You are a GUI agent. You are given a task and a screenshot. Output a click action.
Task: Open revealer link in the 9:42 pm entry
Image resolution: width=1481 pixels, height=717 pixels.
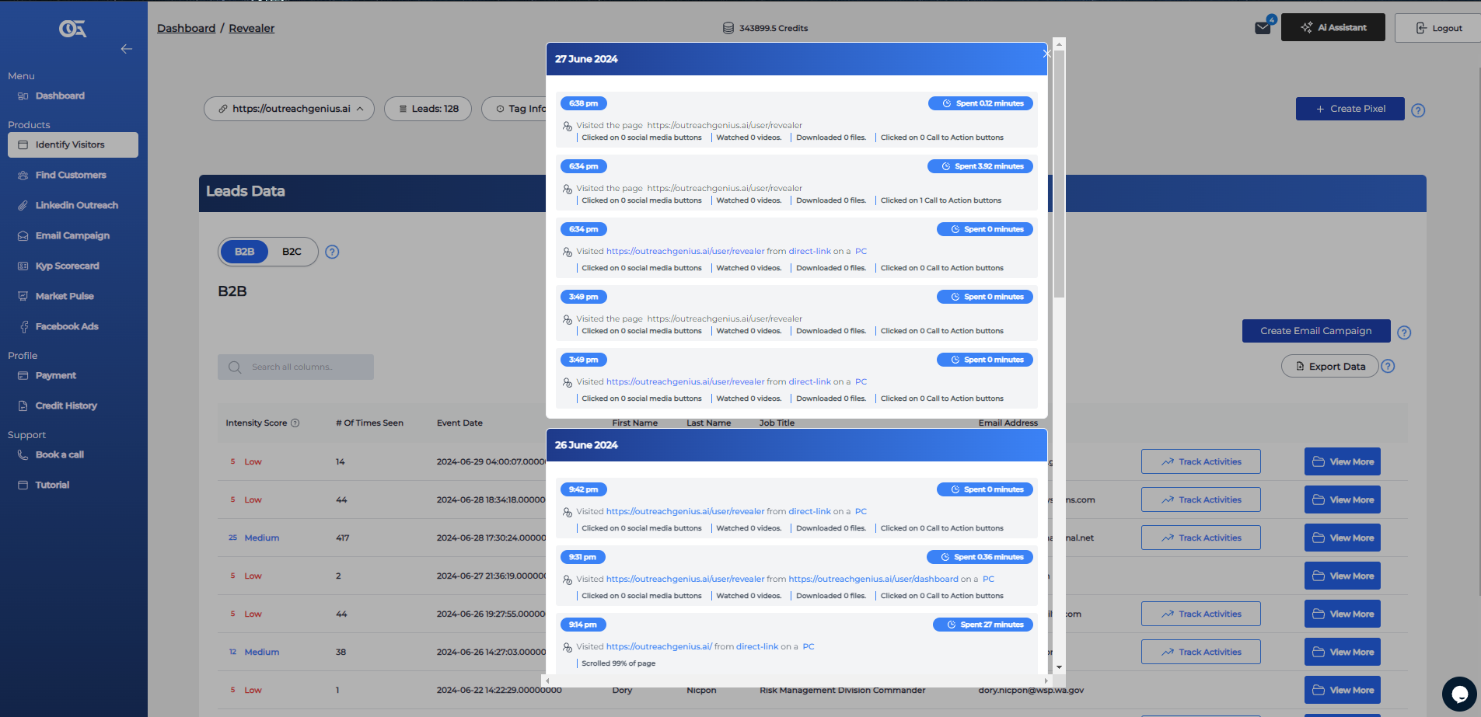(686, 512)
